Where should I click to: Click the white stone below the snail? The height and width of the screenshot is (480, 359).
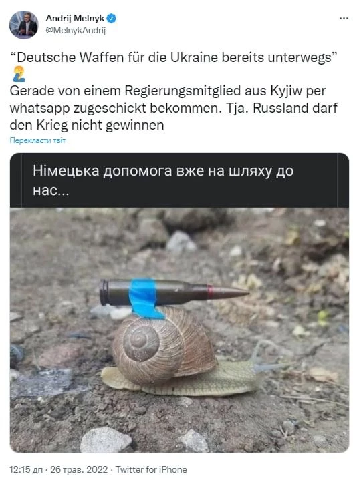tap(106, 440)
